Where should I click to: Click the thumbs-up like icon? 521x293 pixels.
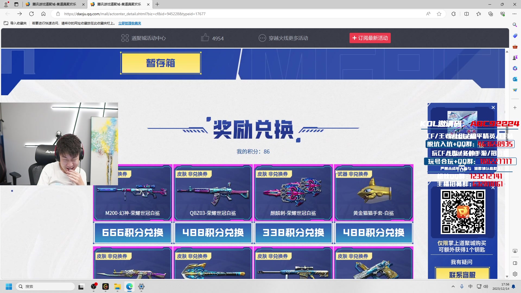tap(205, 37)
